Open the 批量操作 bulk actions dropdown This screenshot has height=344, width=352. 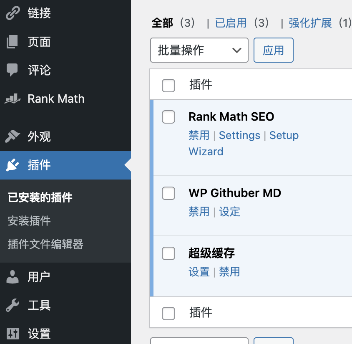pos(199,51)
